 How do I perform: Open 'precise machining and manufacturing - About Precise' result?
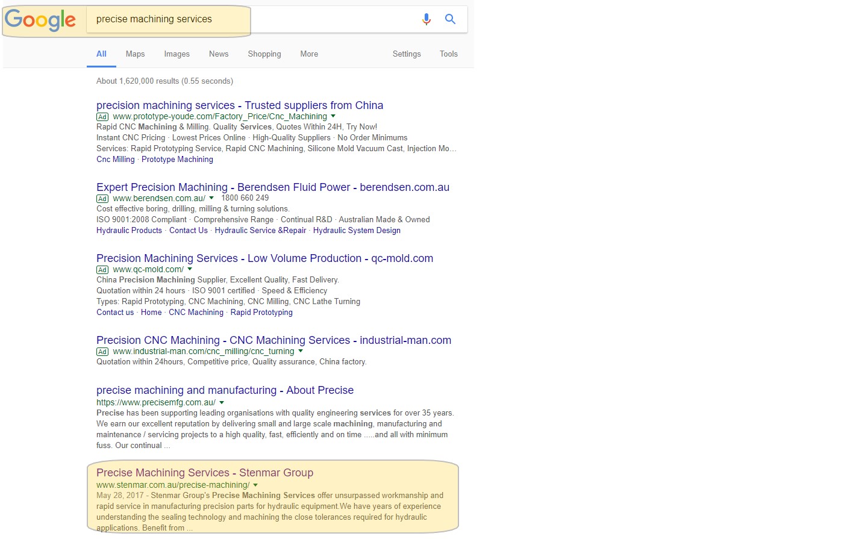(x=225, y=390)
